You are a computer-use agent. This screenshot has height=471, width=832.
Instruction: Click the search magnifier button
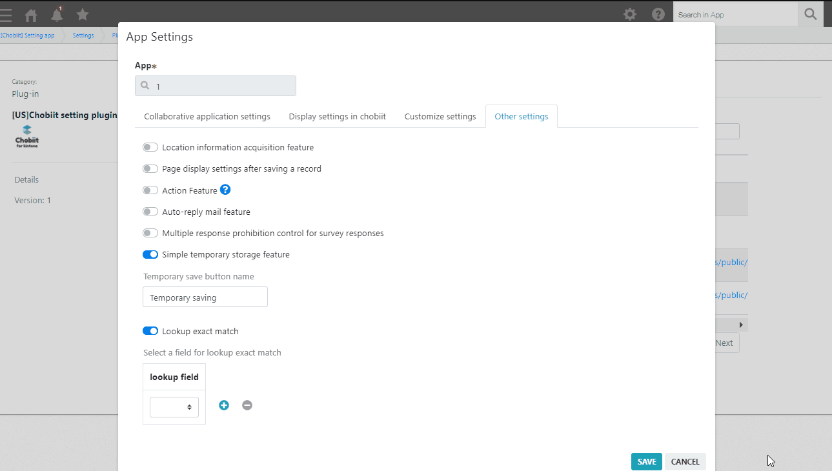point(811,14)
